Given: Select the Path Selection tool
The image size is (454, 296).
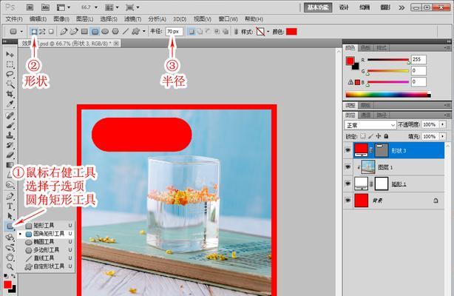Looking at the screenshot, I should tap(10, 216).
